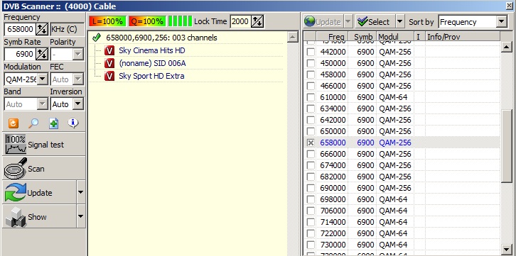Image resolution: width=516 pixels, height=256 pixels.
Task: Click the Show button label
Action: pyautogui.click(x=37, y=217)
